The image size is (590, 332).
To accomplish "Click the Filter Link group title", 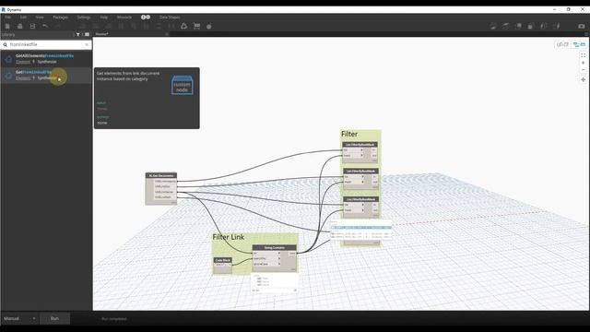I will 229,237.
